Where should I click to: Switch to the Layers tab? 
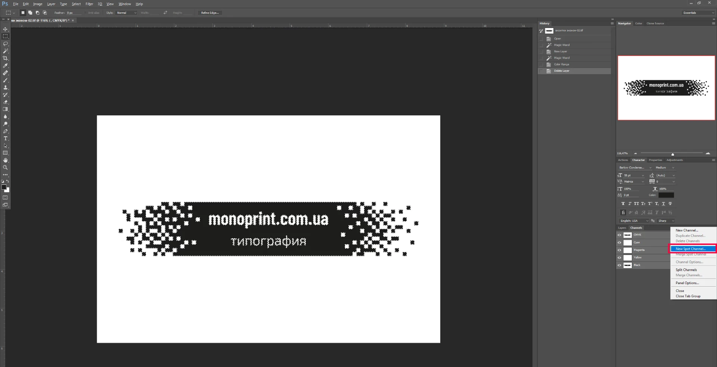coord(622,228)
